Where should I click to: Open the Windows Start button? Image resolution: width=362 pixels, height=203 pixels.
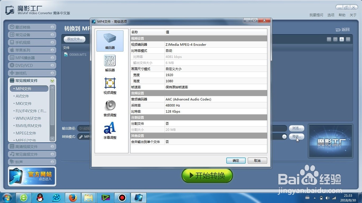click(x=7, y=198)
